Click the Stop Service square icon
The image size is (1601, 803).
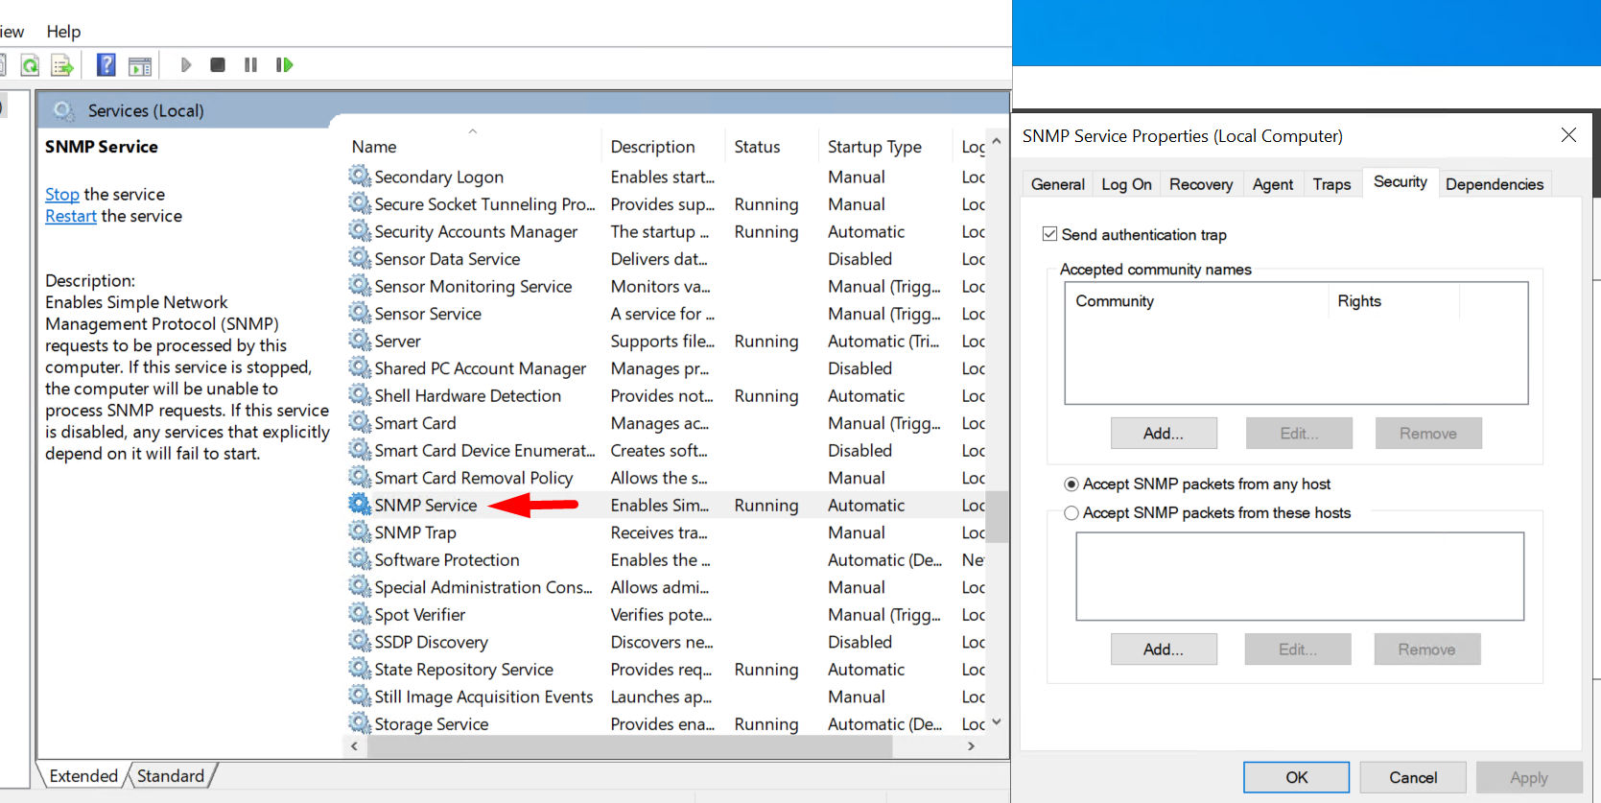click(218, 65)
